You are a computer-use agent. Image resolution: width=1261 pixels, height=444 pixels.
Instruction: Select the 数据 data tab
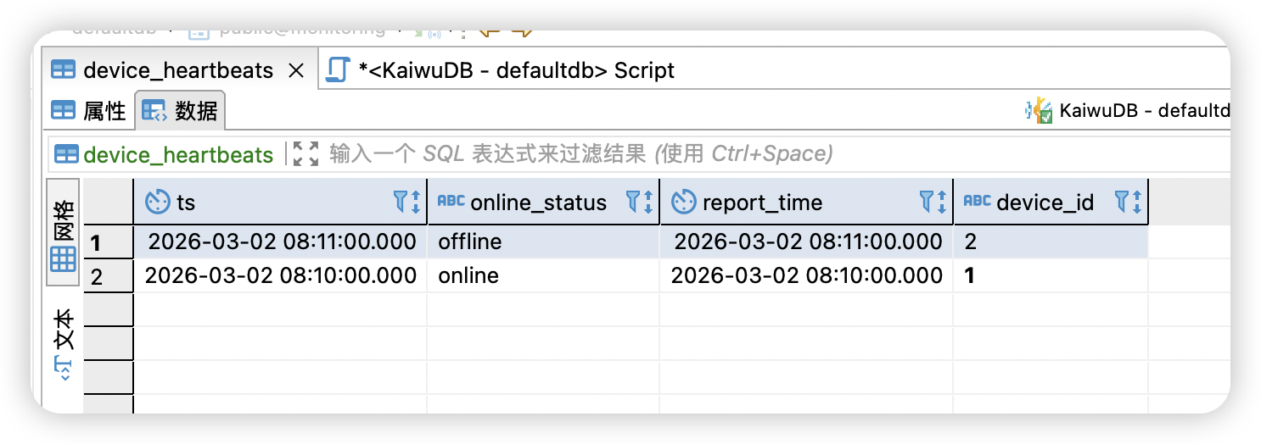pyautogui.click(x=180, y=111)
